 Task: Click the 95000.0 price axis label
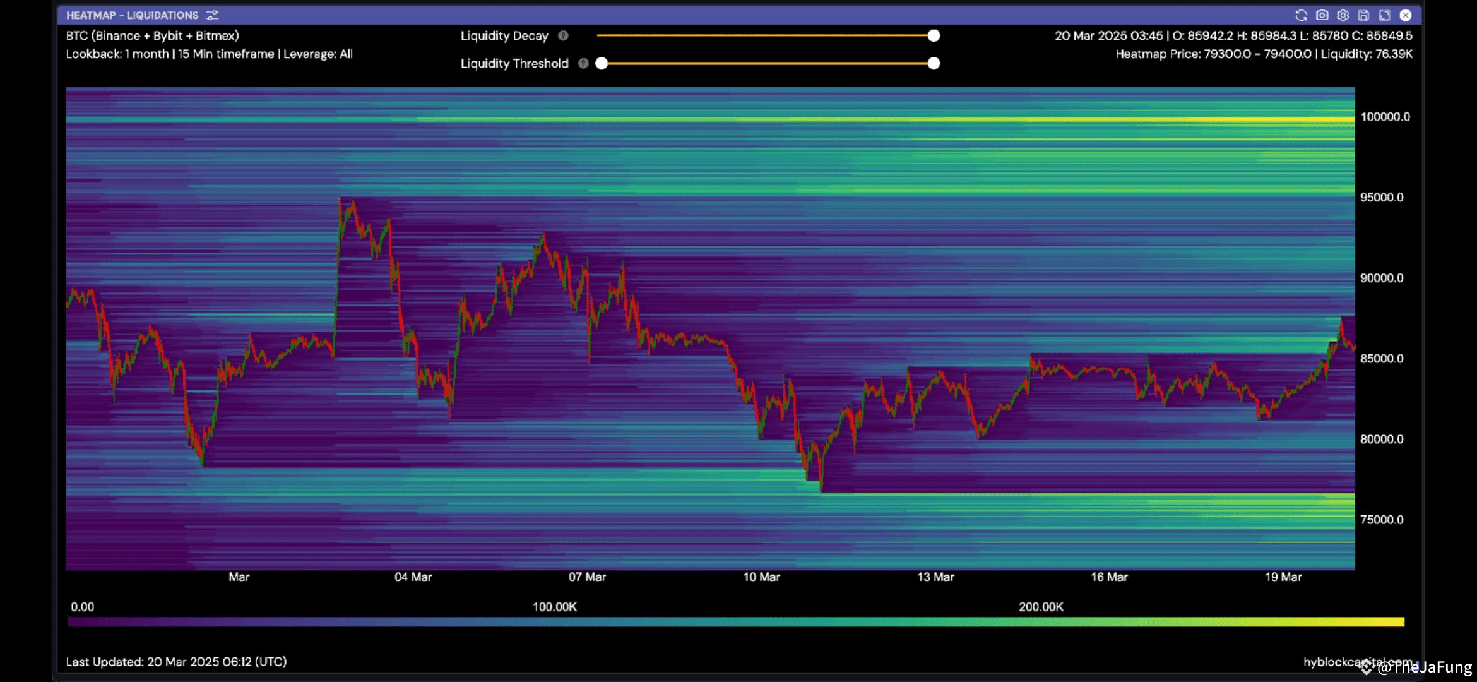(x=1382, y=198)
